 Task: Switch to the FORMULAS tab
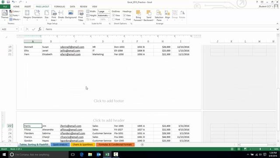pyautogui.click(x=59, y=7)
